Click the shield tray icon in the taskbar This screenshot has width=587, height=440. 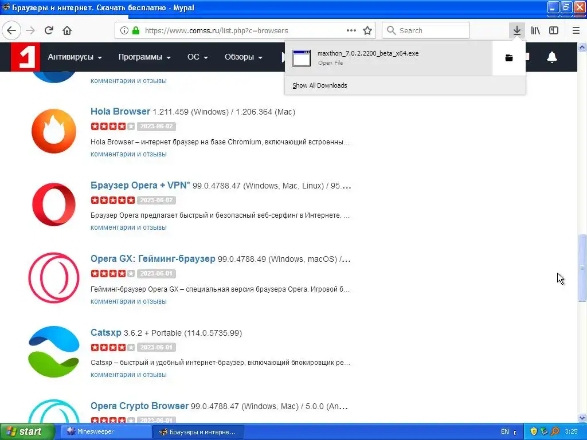coord(534,431)
